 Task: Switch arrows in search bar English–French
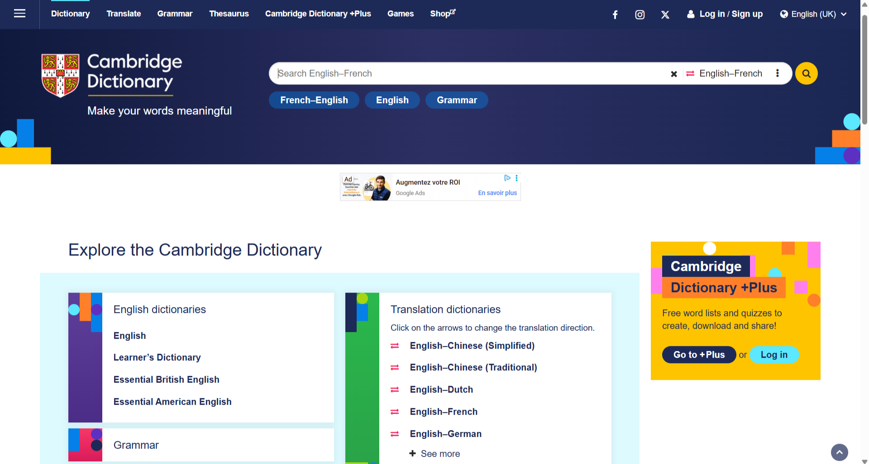click(x=690, y=74)
